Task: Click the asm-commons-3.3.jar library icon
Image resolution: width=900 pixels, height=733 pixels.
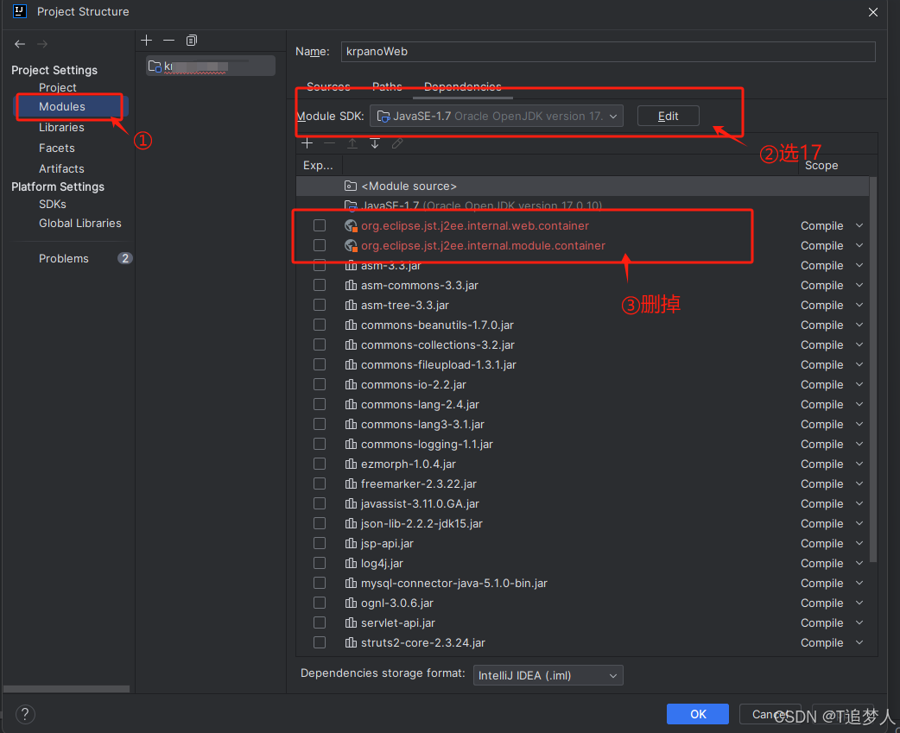Action: click(x=351, y=285)
